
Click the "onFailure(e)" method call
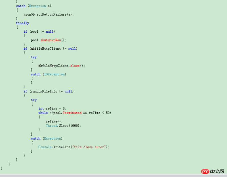tap(61, 14)
